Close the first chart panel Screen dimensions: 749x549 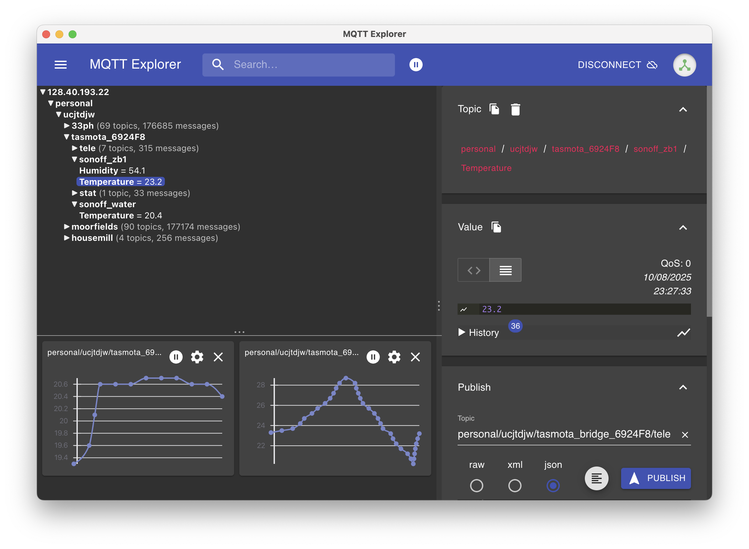tap(218, 357)
